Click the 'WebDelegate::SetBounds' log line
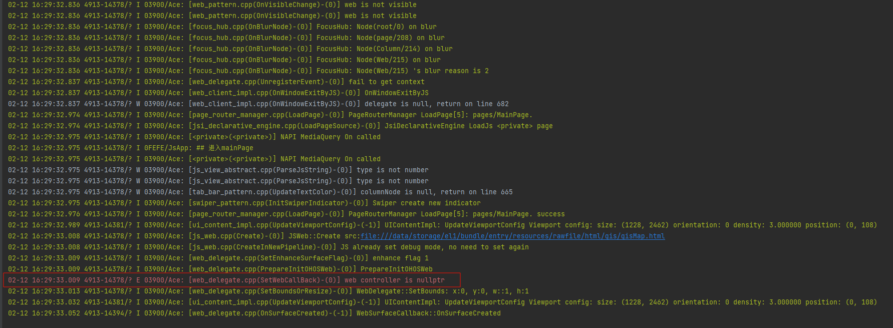 (x=268, y=291)
